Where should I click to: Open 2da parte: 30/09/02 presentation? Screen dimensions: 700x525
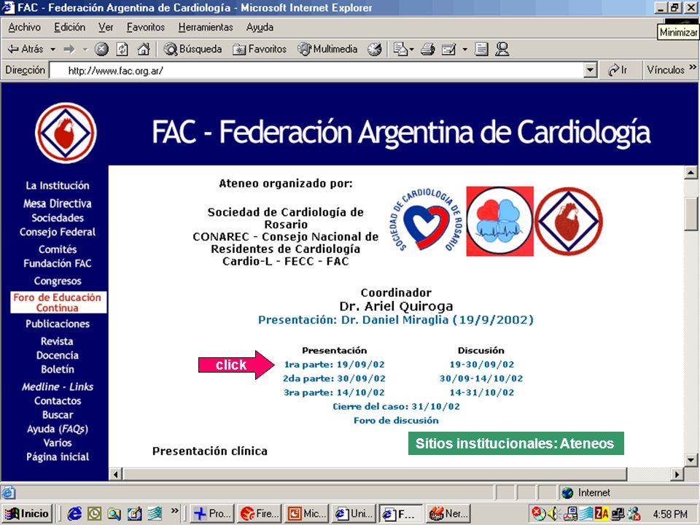pyautogui.click(x=334, y=378)
